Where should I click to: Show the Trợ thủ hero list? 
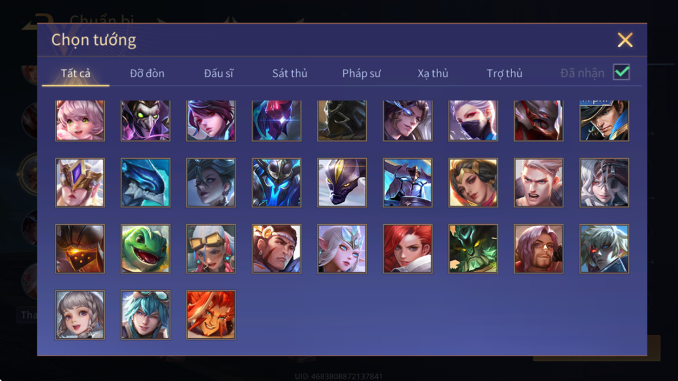point(505,73)
